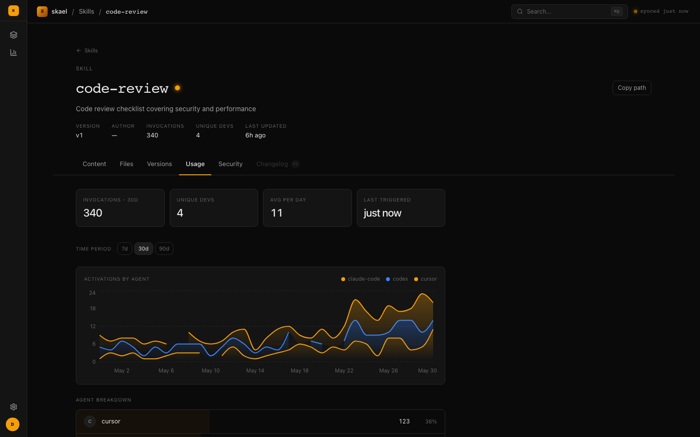Switch to the Files tab

[x=126, y=164]
